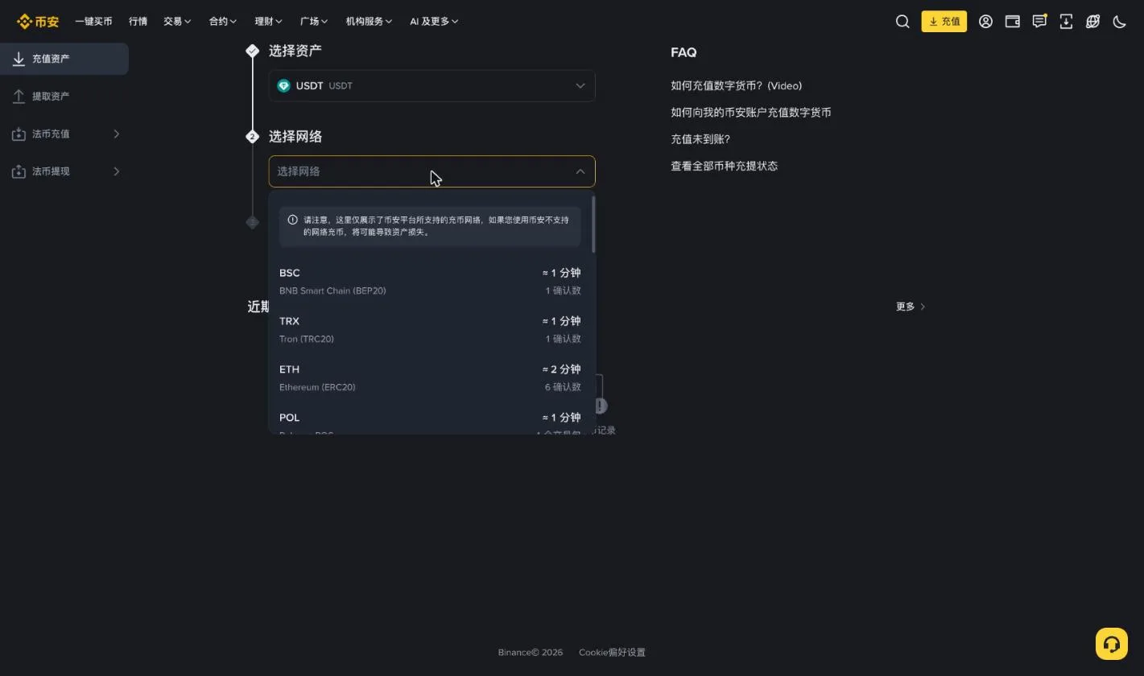
Task: Open the user account profile icon
Action: tap(985, 22)
